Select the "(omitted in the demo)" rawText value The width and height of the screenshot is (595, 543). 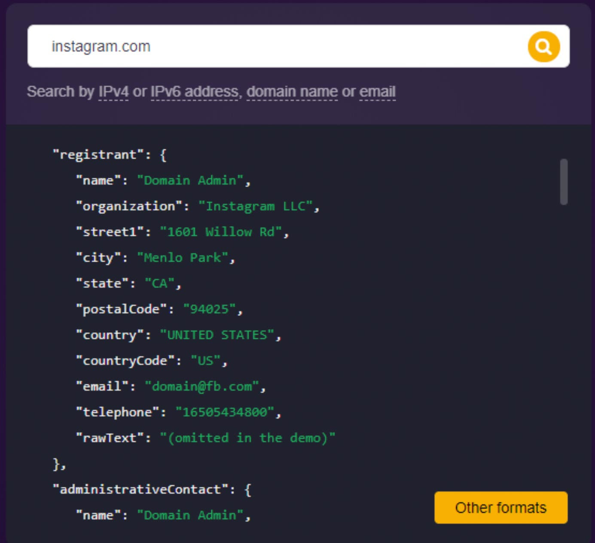[247, 438]
